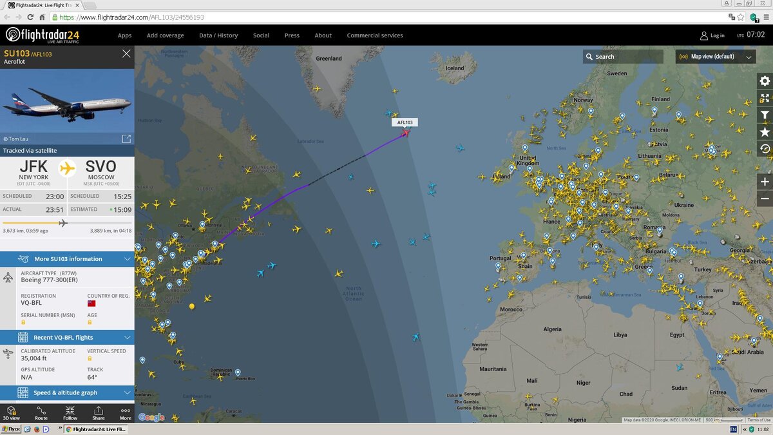
Task: Open the 3D view
Action: click(x=12, y=412)
